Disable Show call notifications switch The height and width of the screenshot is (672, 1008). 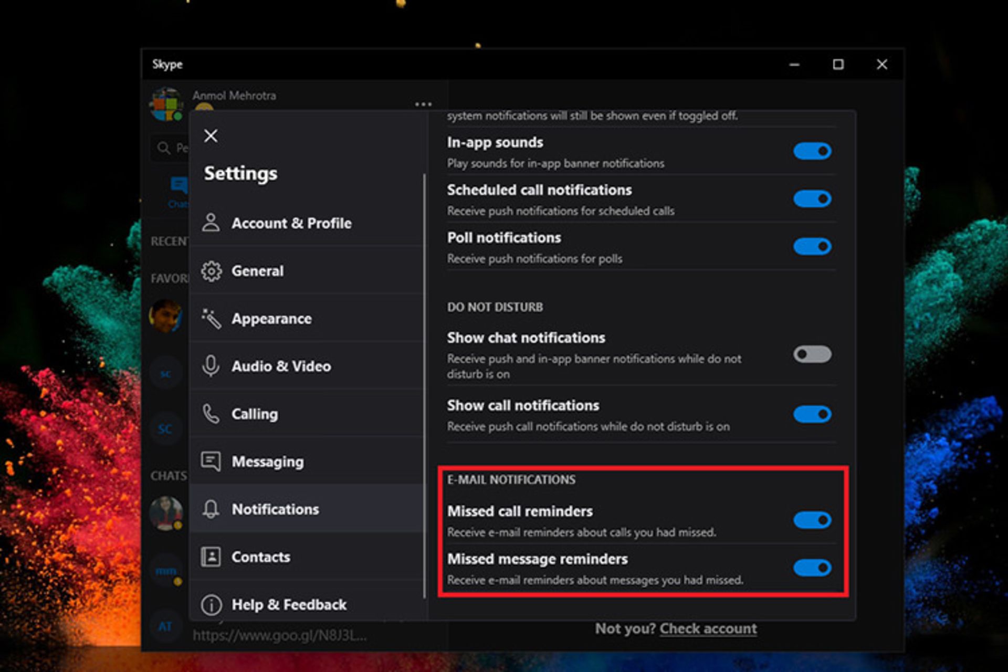(812, 414)
